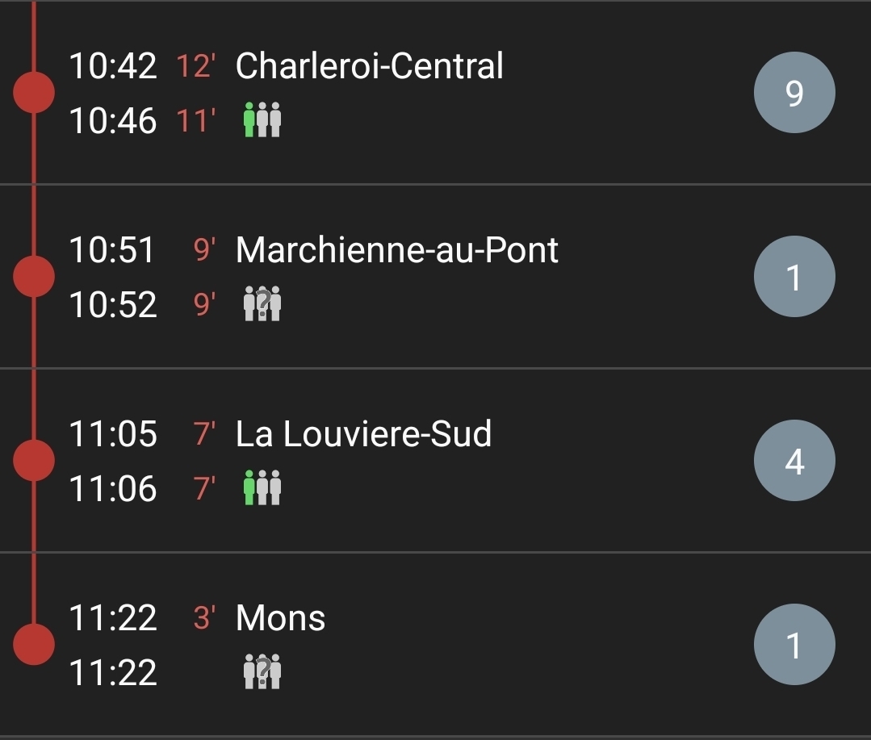Viewport: 871px width, 740px height.
Task: Click the 10:42 arrival time at Charleroi-Central
Action: click(x=113, y=65)
